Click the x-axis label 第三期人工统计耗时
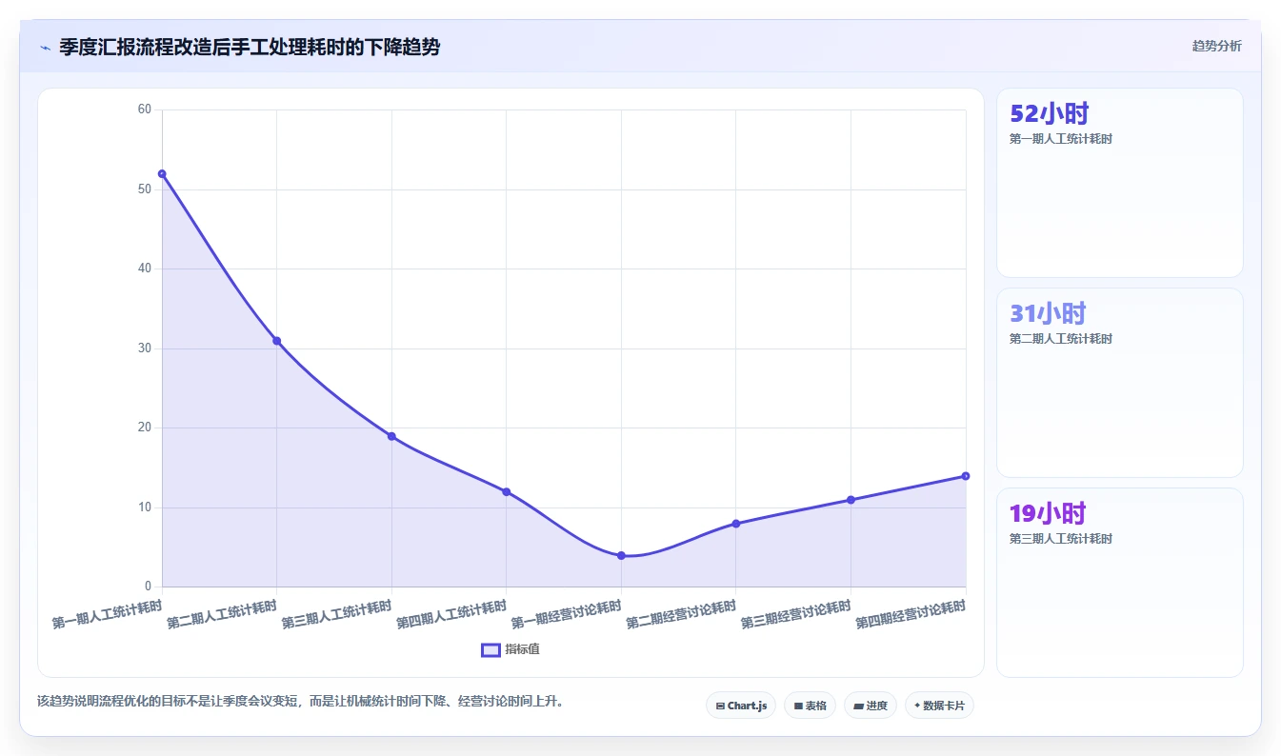This screenshot has width=1281, height=756. (336, 615)
